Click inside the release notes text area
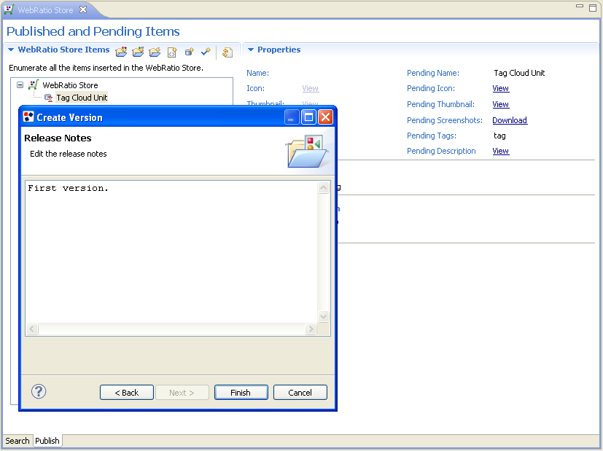Image resolution: width=603 pixels, height=451 pixels. (x=171, y=251)
